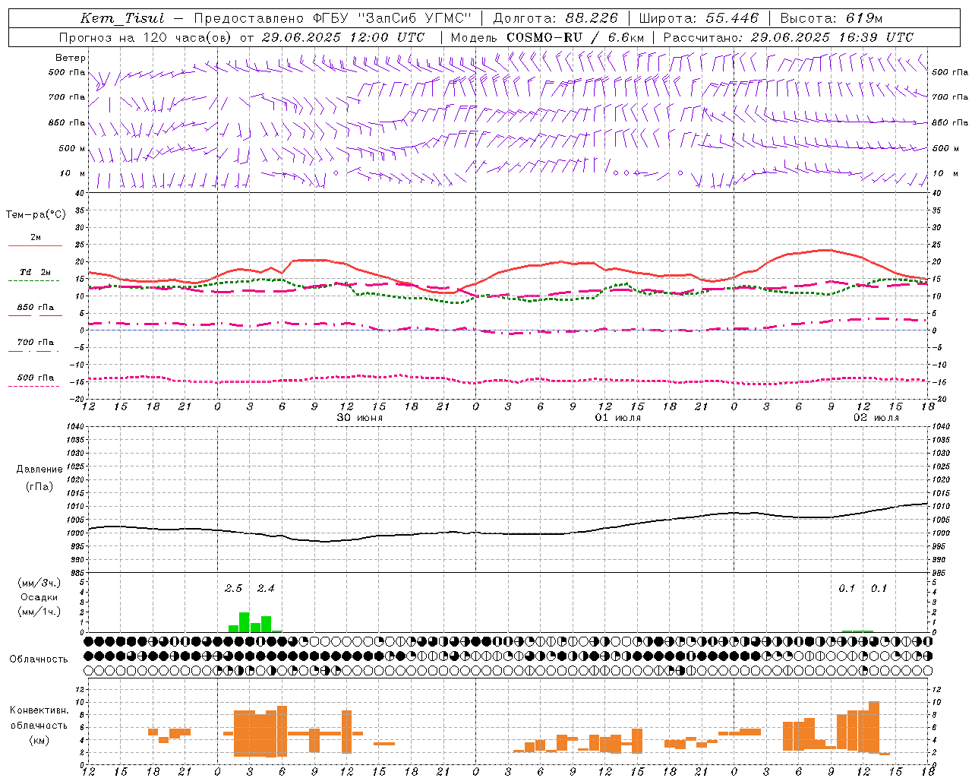Screen dimensions: 972x778
Task: Click the Рассчитано: 29.06.2025 16:39 UTC timestamp
Action: [x=788, y=37]
